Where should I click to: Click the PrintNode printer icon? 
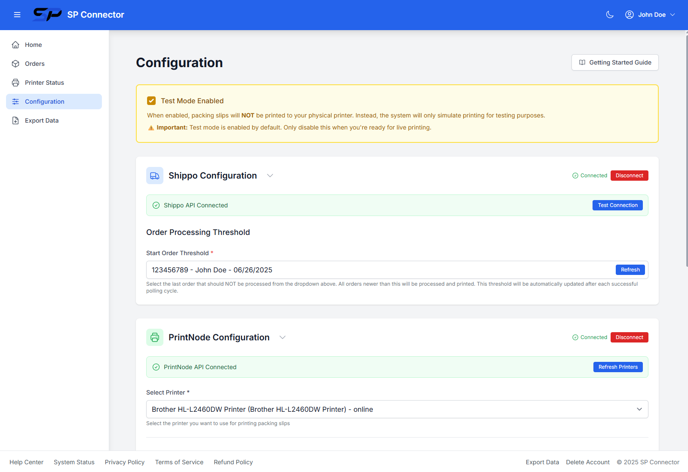click(x=154, y=337)
